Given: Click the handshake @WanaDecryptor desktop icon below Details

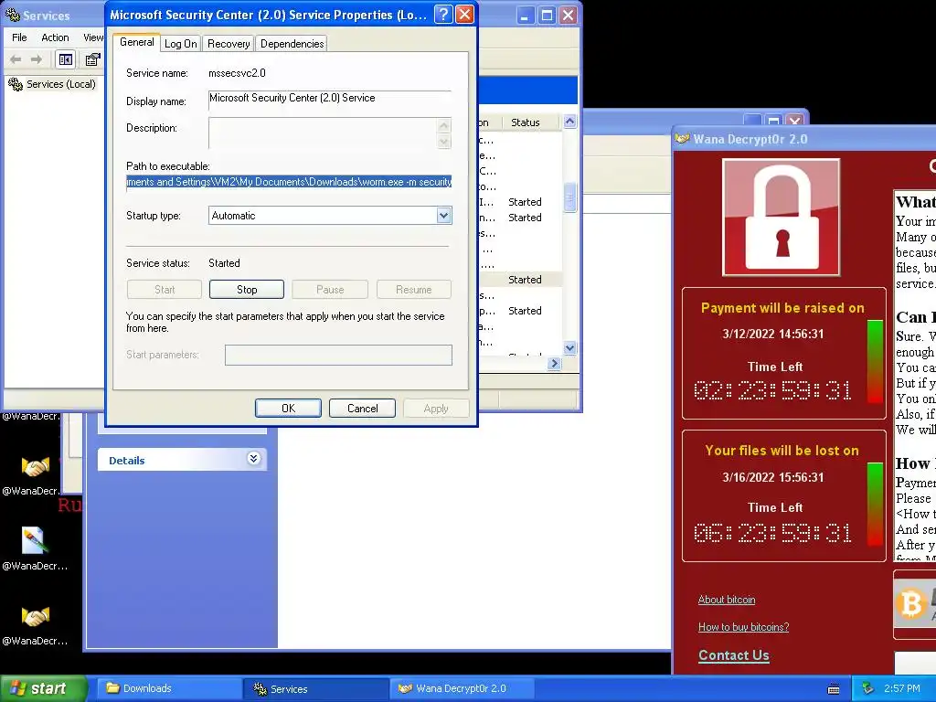Looking at the screenshot, I should click(36, 467).
